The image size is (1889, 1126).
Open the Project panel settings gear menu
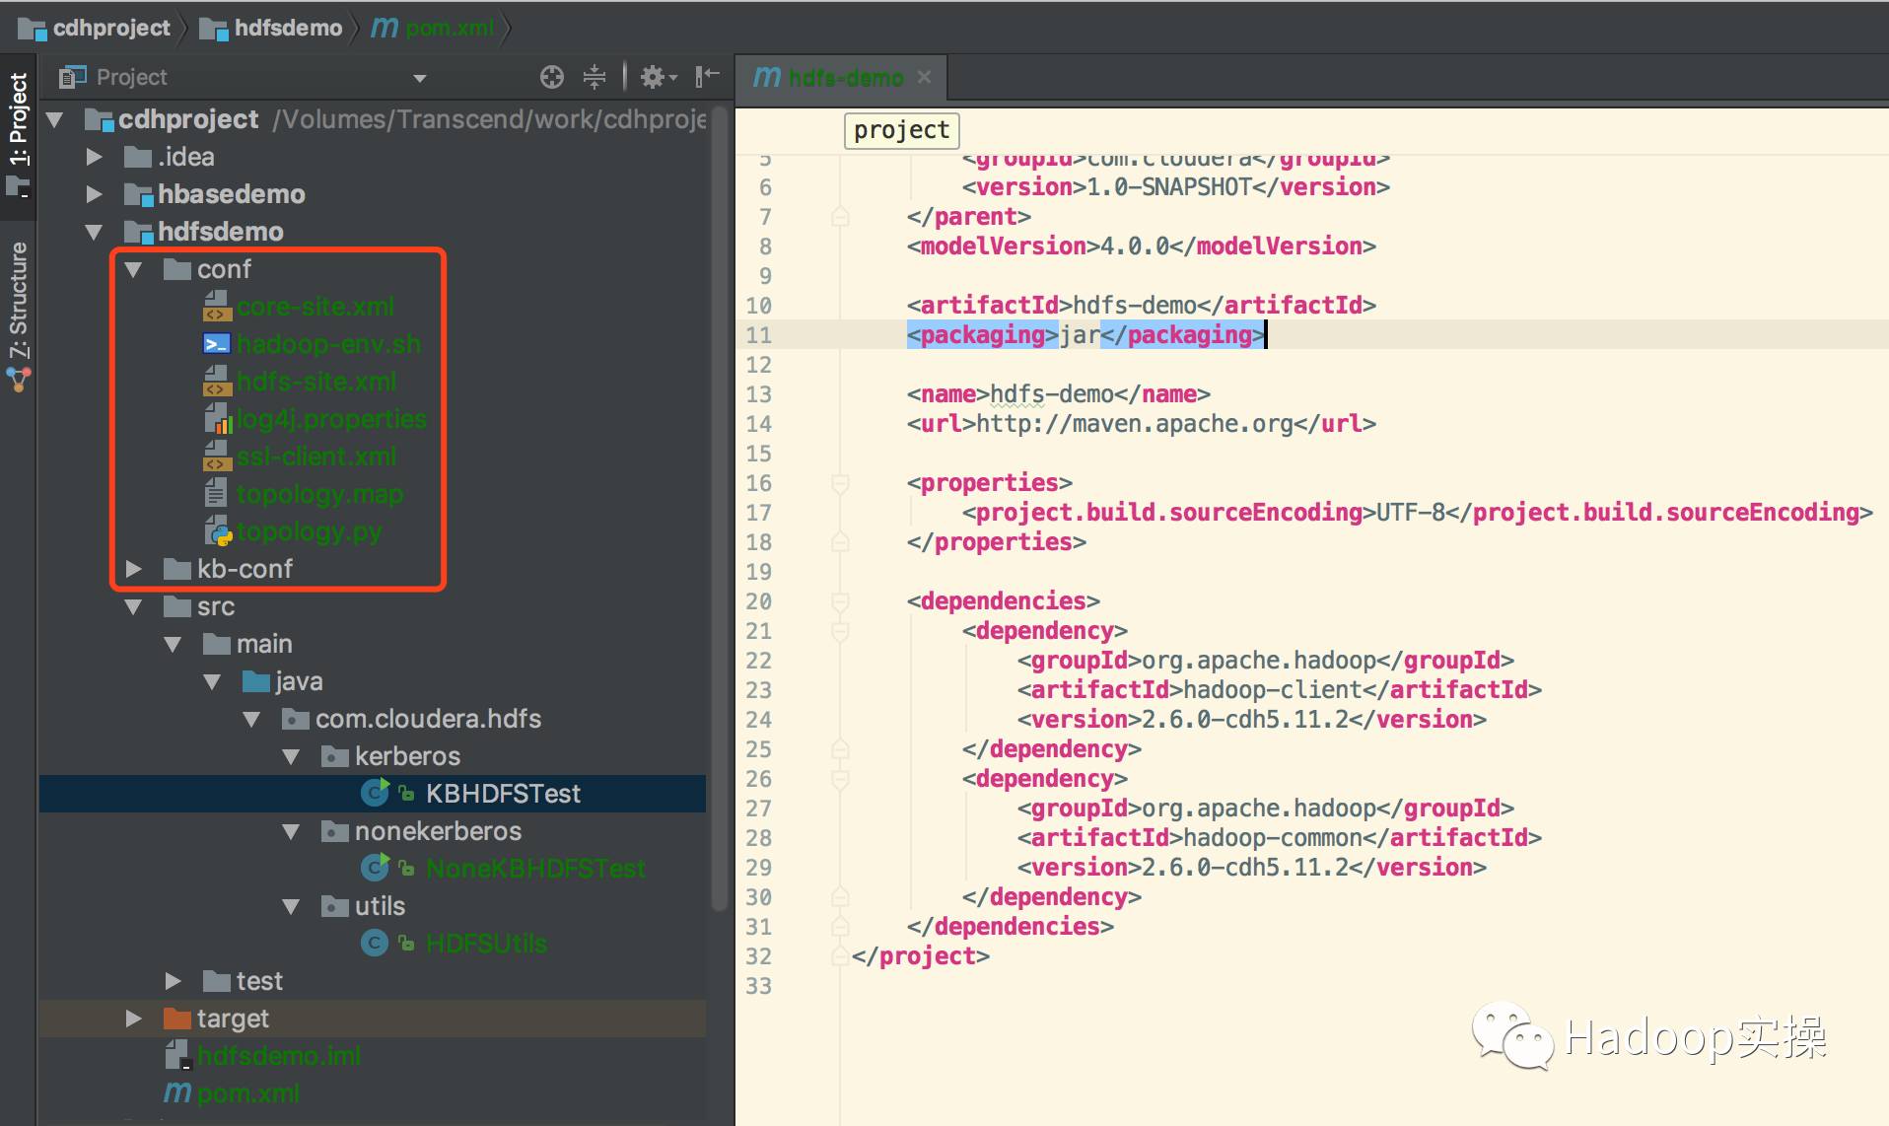[x=654, y=76]
